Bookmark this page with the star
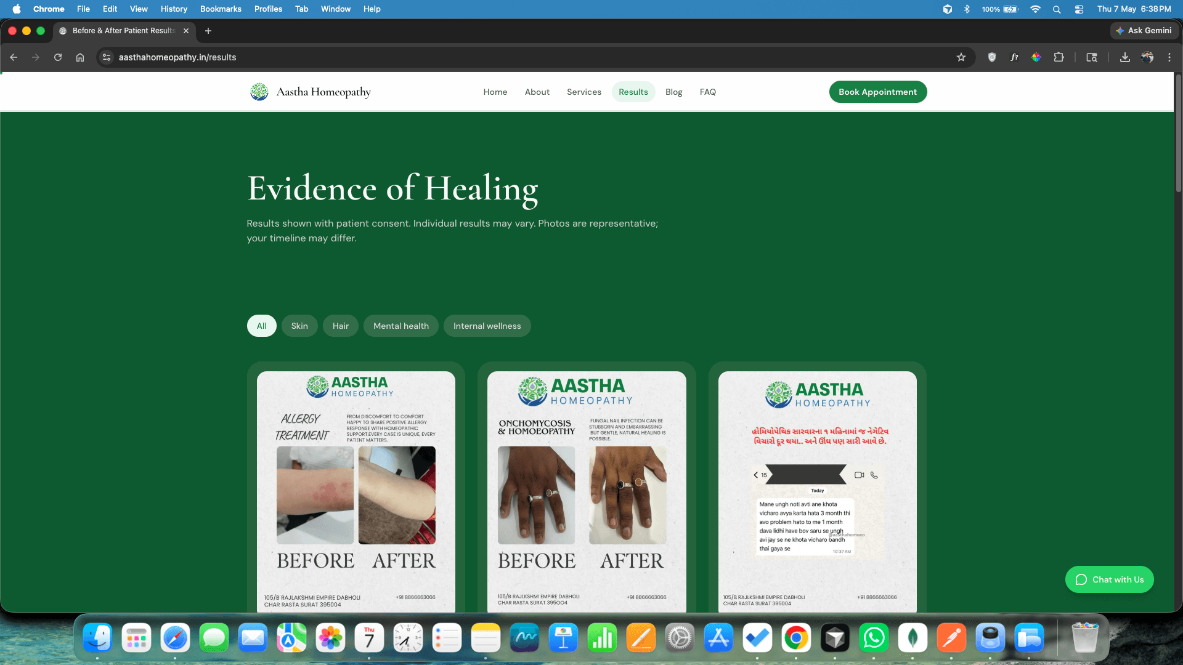 [961, 57]
